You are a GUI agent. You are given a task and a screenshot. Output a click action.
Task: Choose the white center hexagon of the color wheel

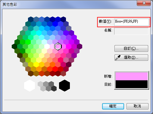pyautogui.click(x=47, y=46)
